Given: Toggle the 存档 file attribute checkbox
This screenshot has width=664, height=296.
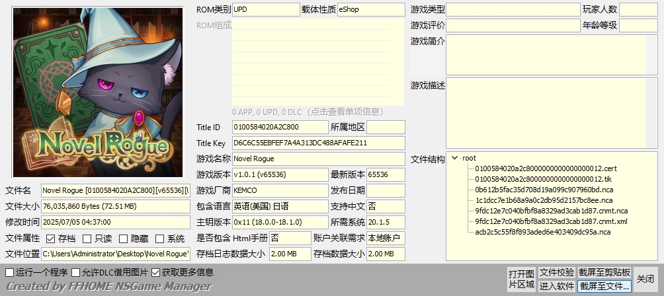Looking at the screenshot, I should (x=51, y=239).
